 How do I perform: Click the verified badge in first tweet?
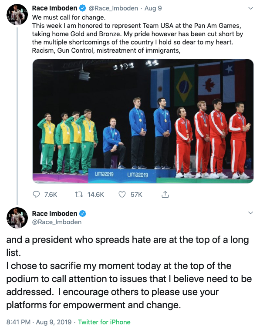(x=82, y=8)
